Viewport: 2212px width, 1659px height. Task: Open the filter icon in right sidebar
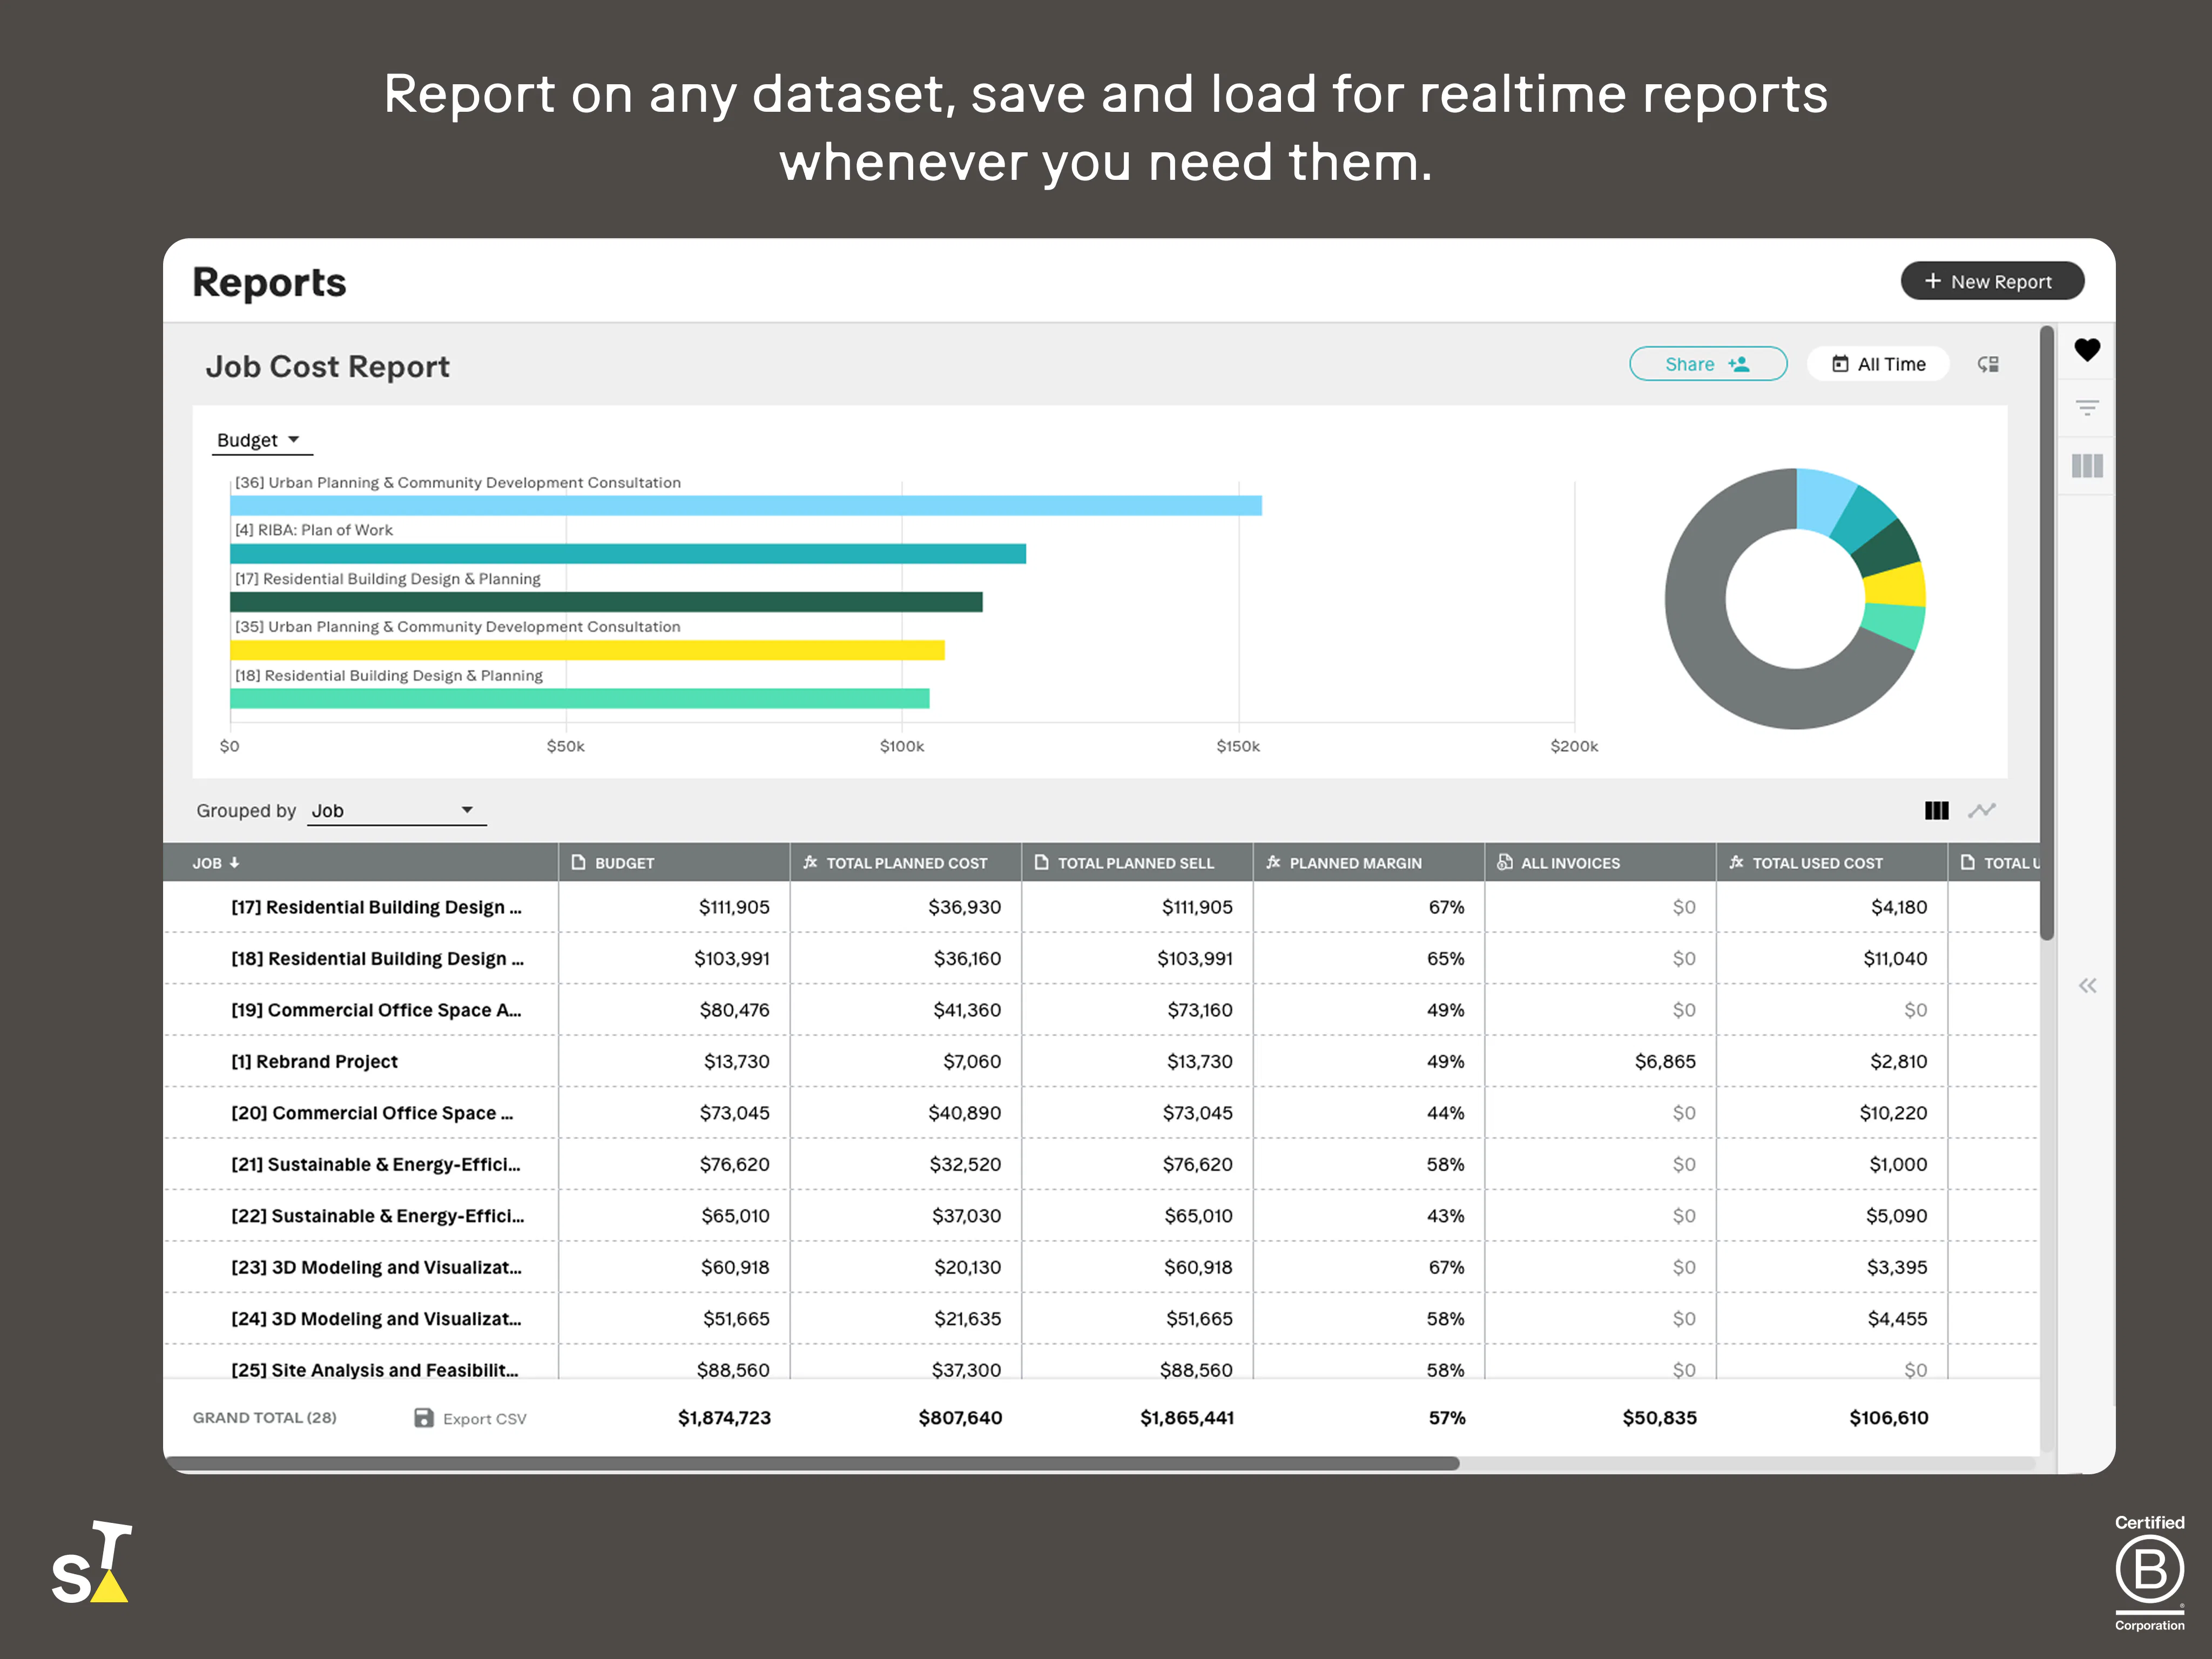[2087, 408]
